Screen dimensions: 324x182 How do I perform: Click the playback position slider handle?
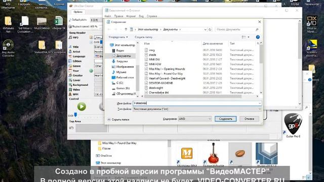(75, 115)
